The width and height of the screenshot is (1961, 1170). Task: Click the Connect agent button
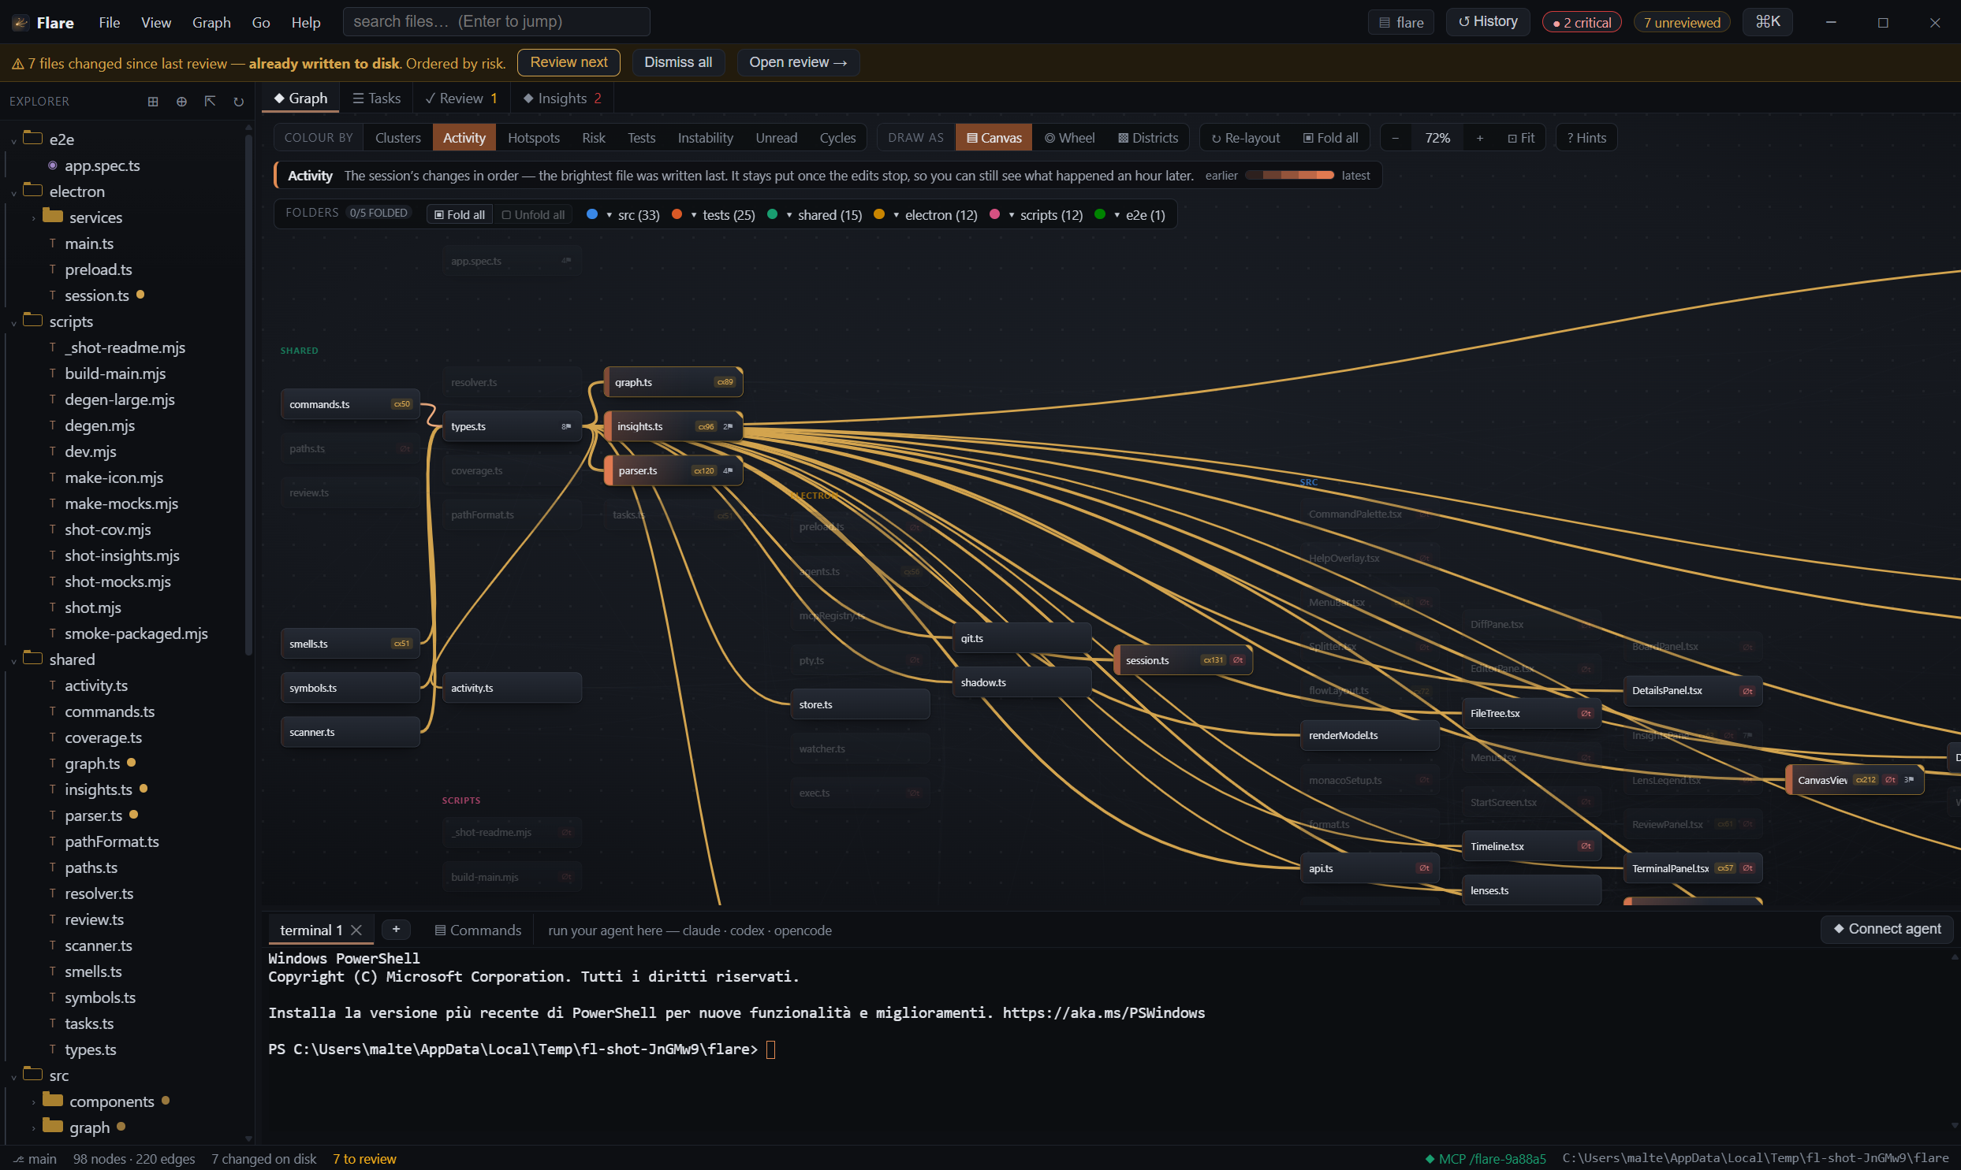[1887, 929]
